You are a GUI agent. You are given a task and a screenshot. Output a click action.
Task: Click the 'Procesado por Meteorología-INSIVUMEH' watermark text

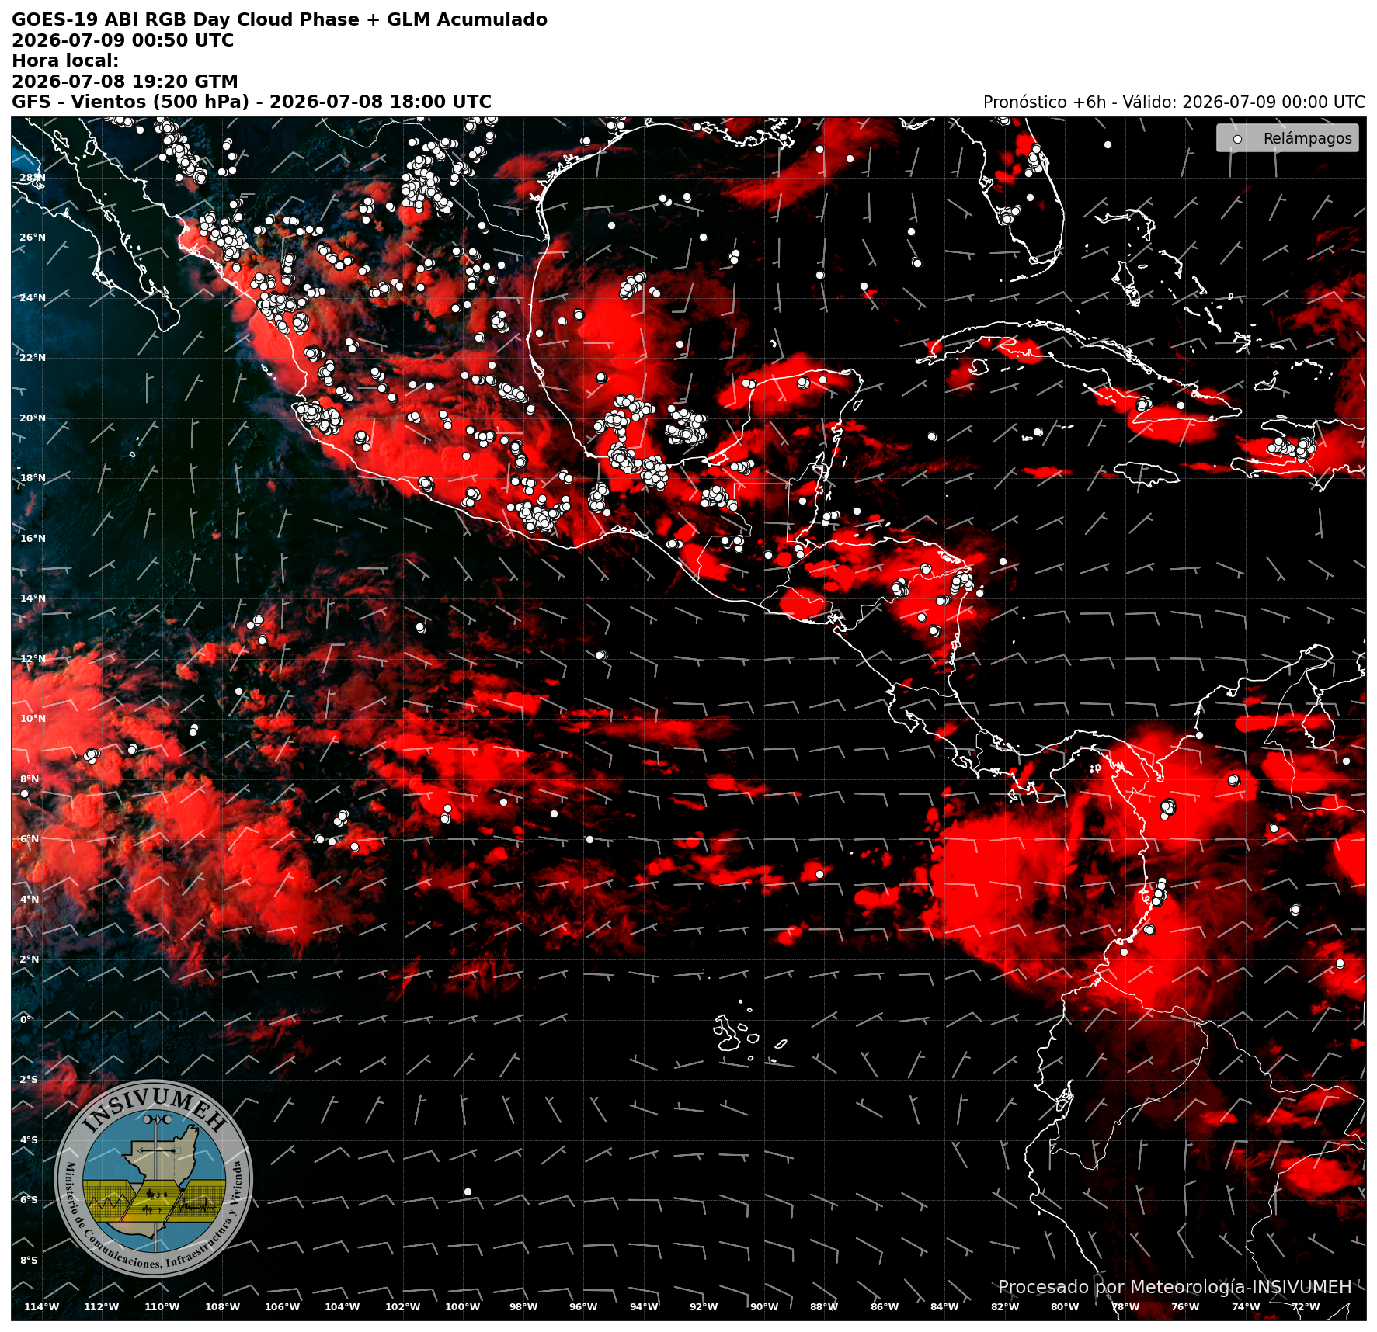click(1174, 1287)
